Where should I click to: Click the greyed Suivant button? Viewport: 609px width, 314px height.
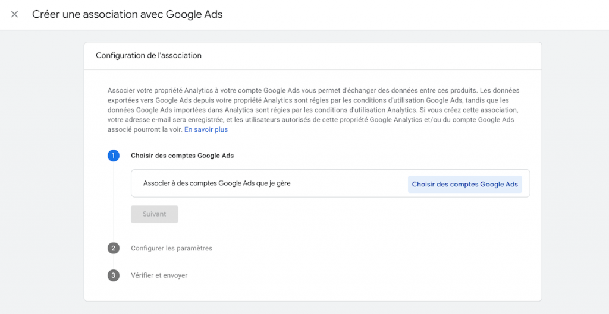click(x=154, y=214)
